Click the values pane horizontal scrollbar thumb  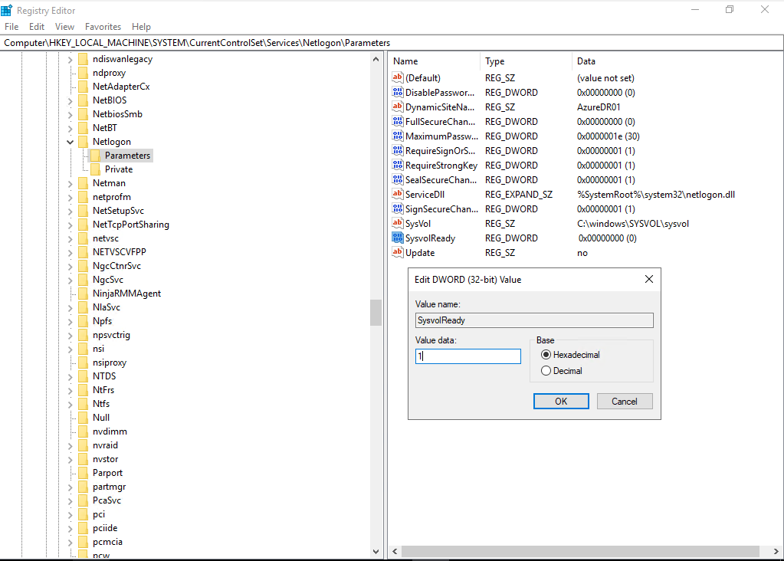580,551
